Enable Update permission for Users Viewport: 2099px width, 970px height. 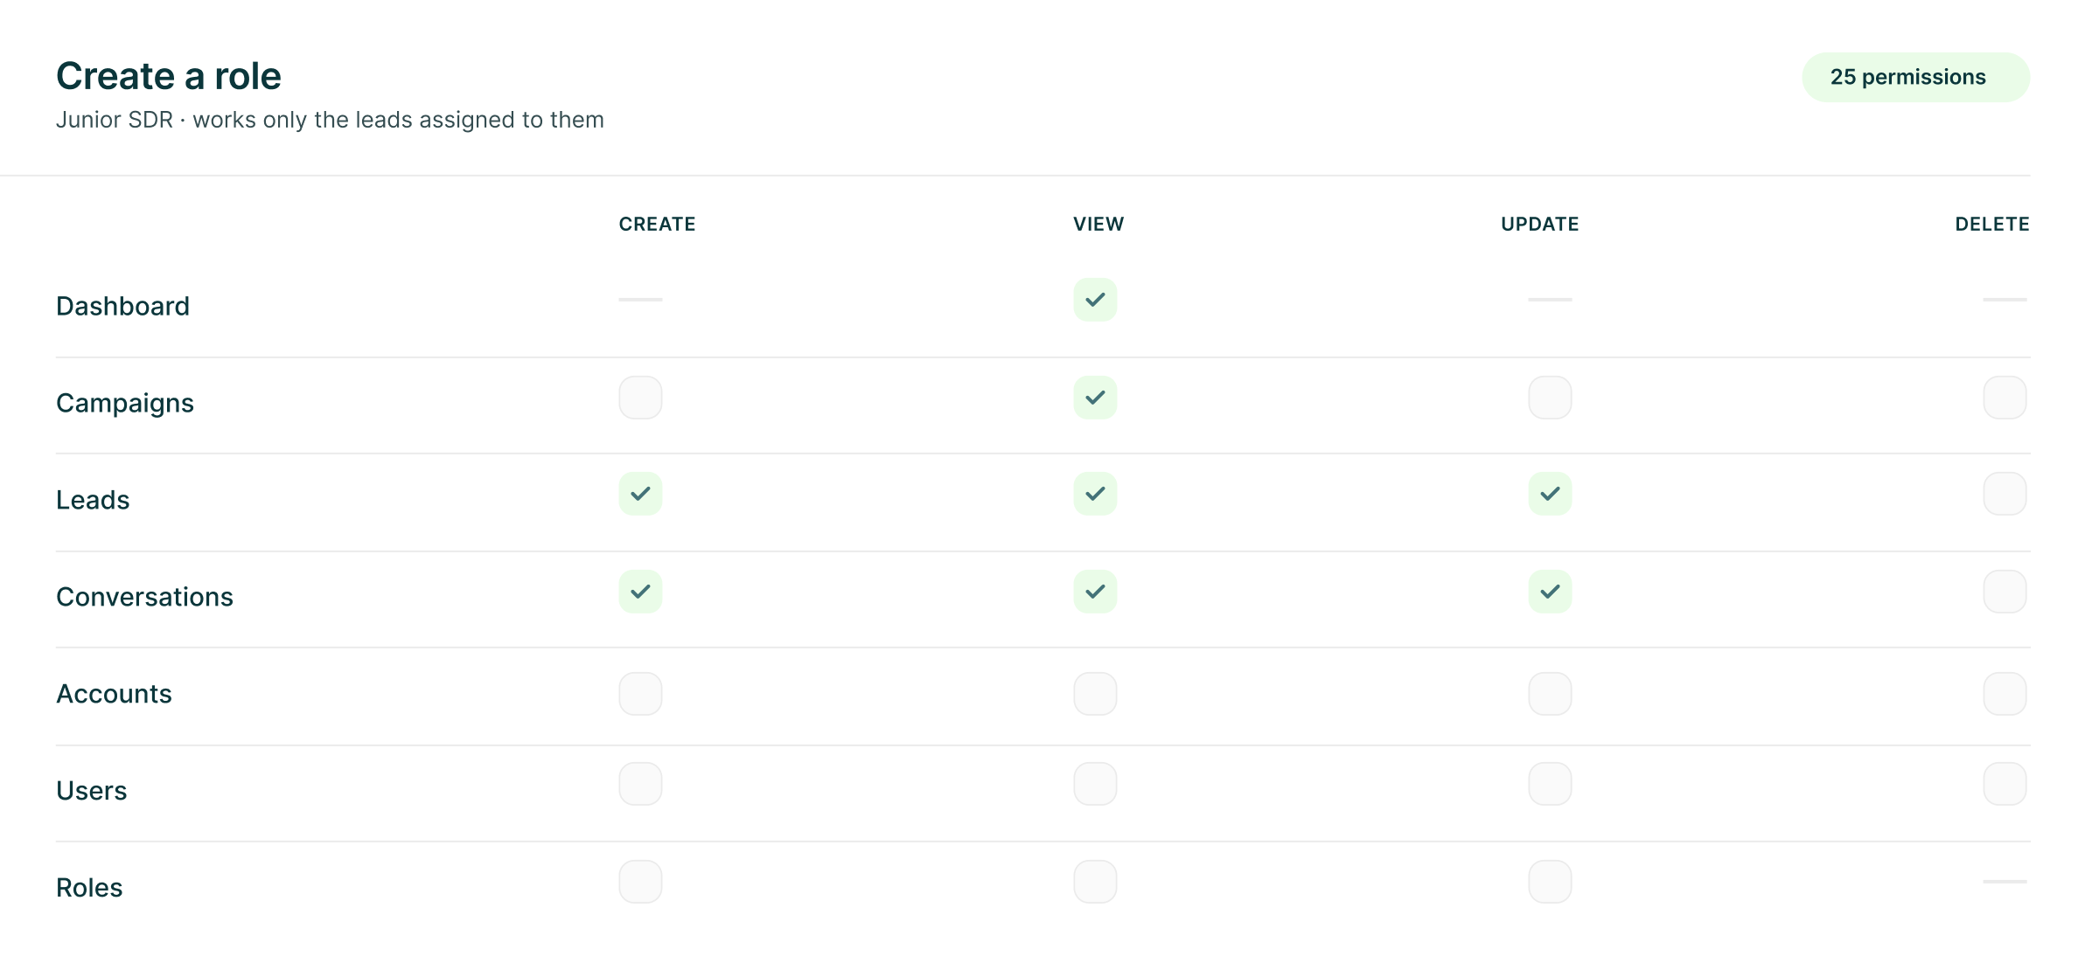coord(1550,784)
